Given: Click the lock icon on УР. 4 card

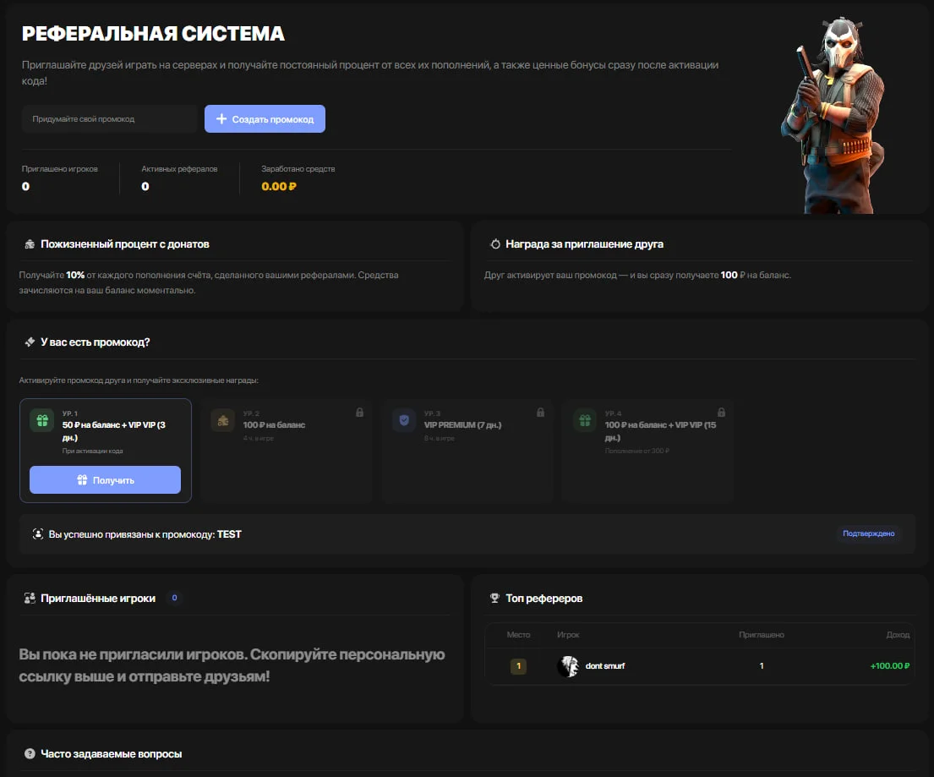Looking at the screenshot, I should (721, 413).
